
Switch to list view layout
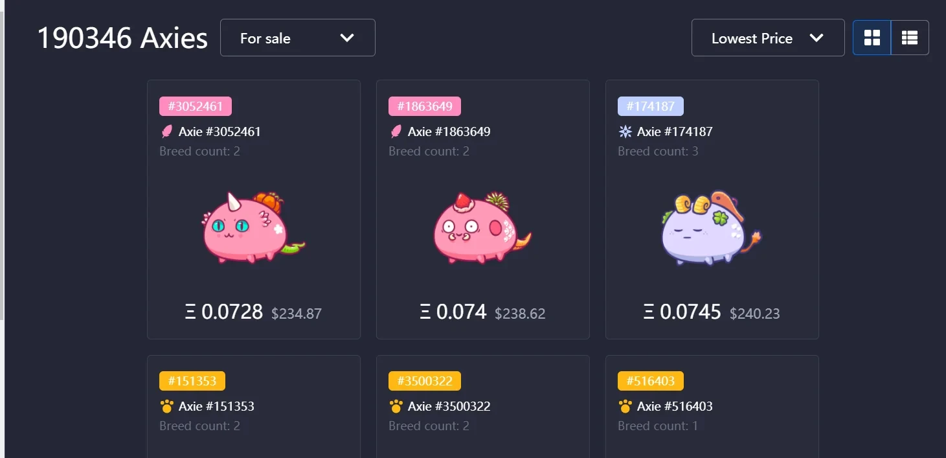[910, 38]
